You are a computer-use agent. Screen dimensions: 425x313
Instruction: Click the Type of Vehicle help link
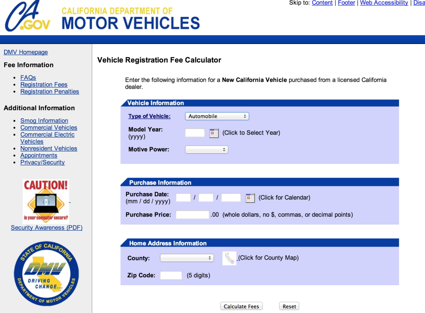pyautogui.click(x=149, y=116)
